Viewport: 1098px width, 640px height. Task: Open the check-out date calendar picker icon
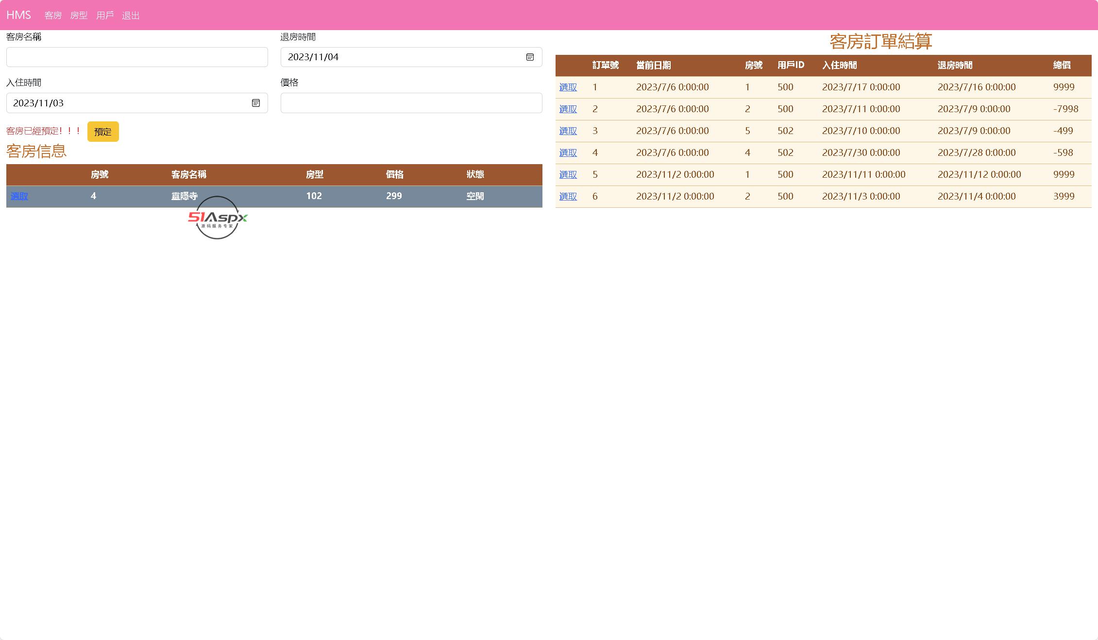530,57
